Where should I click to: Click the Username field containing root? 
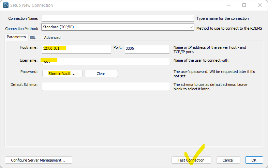point(106,61)
